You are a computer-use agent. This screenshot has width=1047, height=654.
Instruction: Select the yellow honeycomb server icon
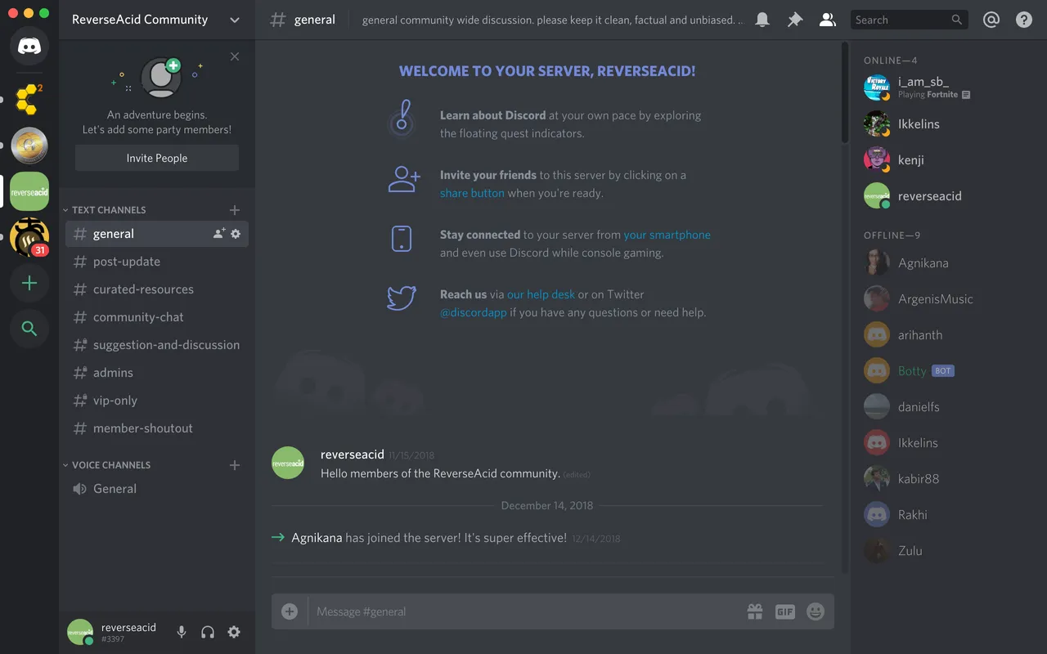[x=29, y=100]
